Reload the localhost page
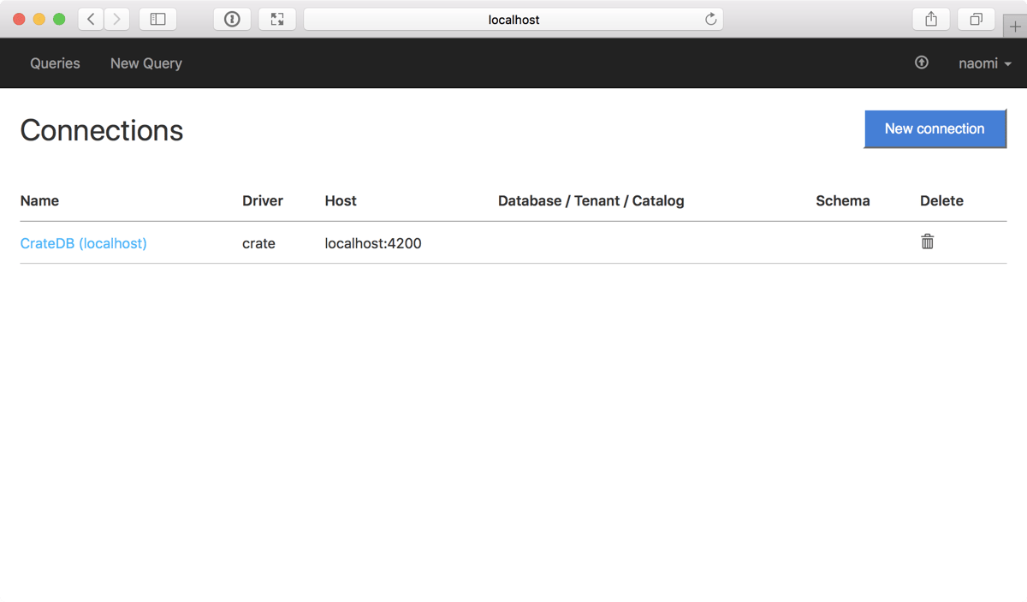 coord(710,19)
